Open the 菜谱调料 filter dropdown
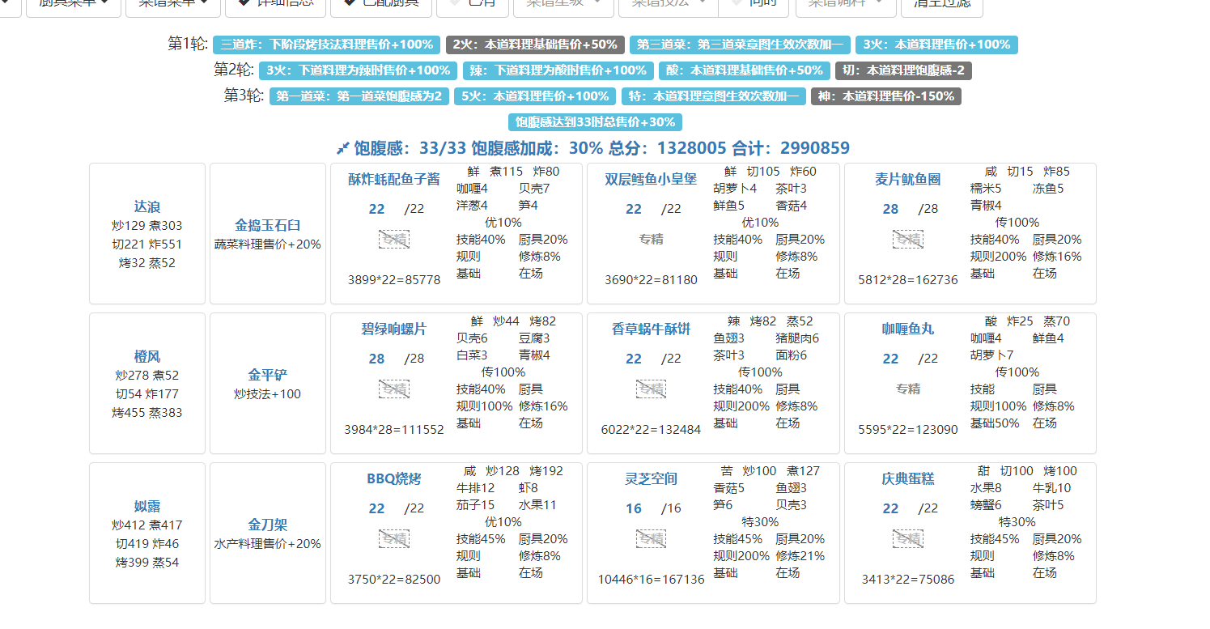The width and height of the screenshot is (1210, 629). pos(846,3)
